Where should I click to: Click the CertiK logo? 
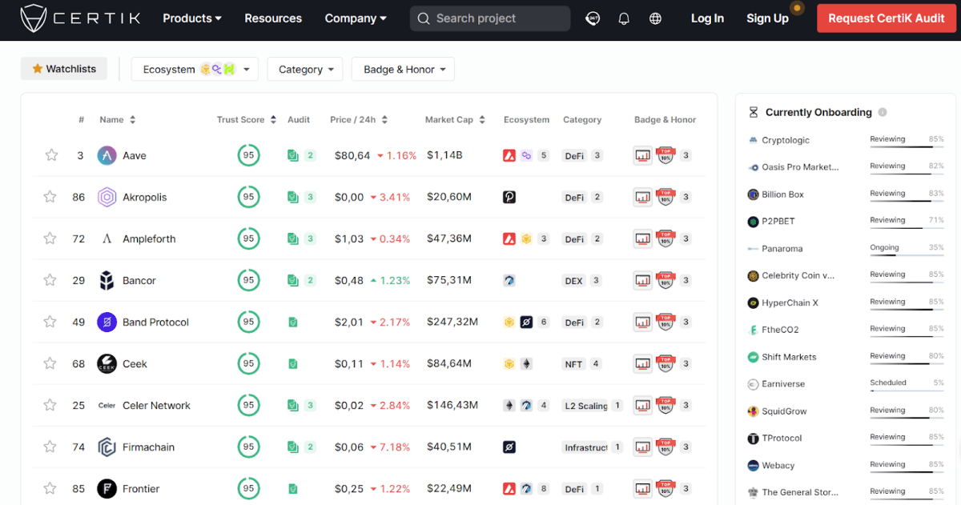(81, 18)
